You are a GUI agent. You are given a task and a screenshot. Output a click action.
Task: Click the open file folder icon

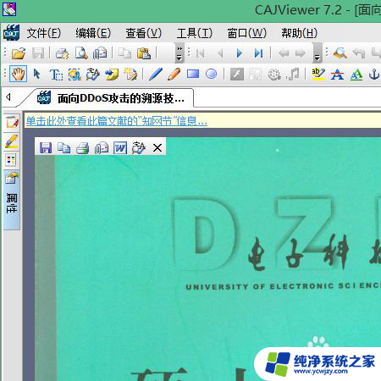pyautogui.click(x=19, y=53)
